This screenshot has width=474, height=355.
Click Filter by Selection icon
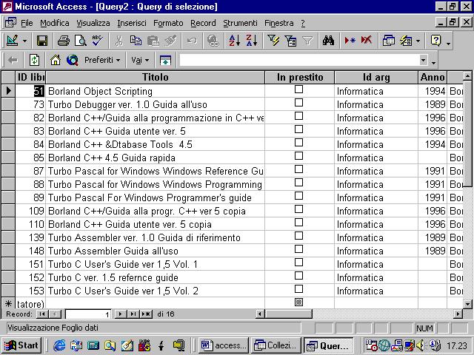(x=273, y=41)
